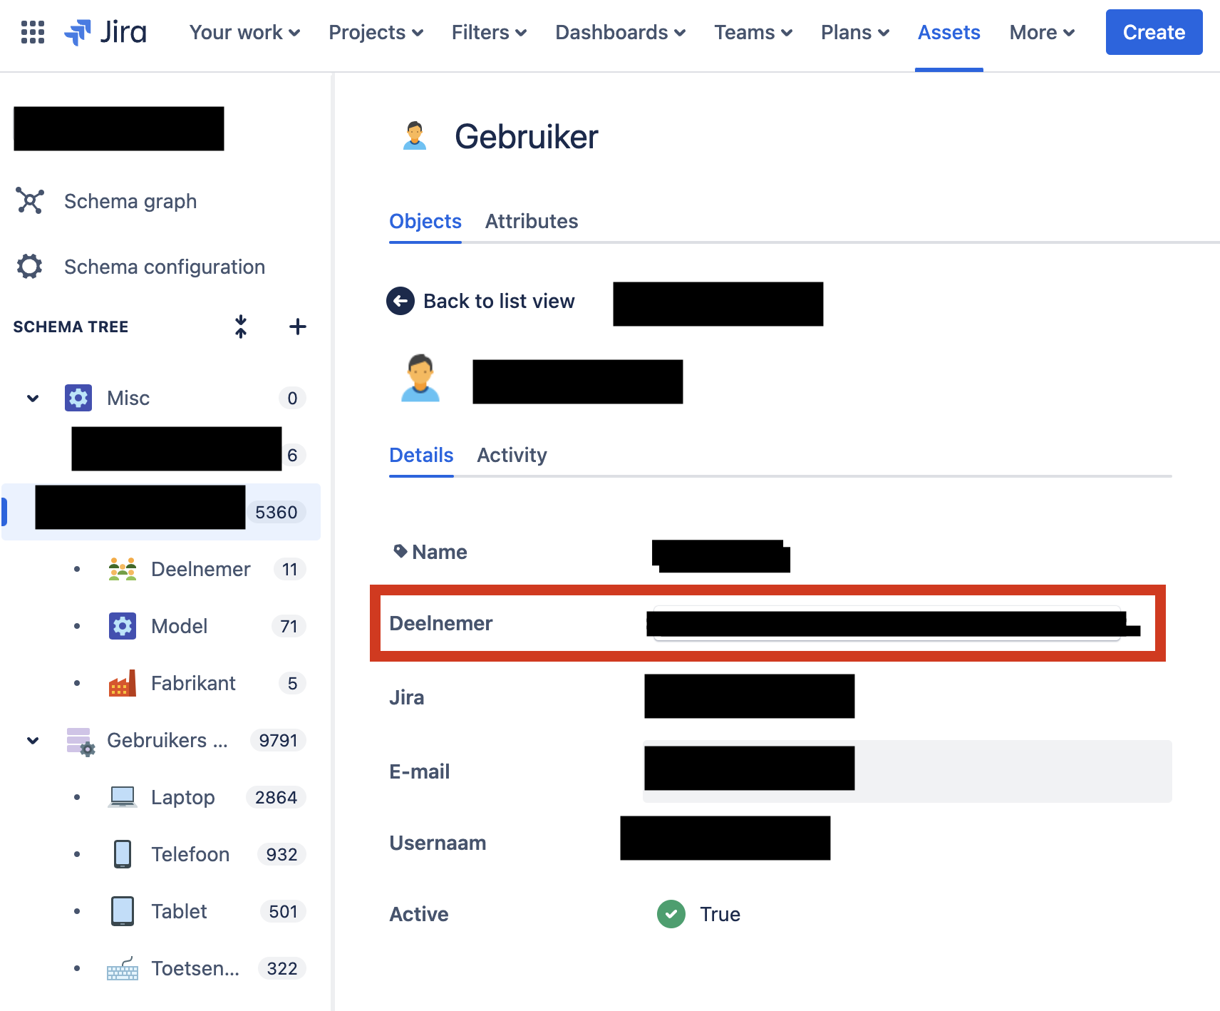Viewport: 1220px width, 1011px height.
Task: Collapse the Gebruikers tree node
Action: pyautogui.click(x=33, y=740)
